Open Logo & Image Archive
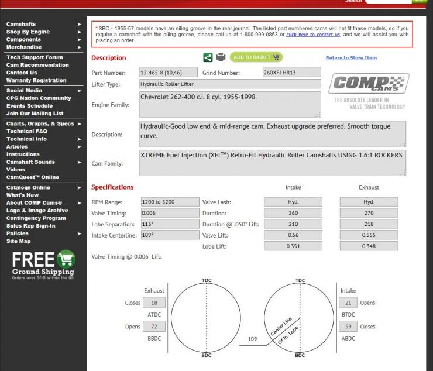 tap(37, 211)
